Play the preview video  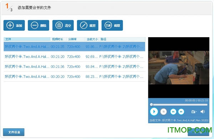(x=154, y=112)
